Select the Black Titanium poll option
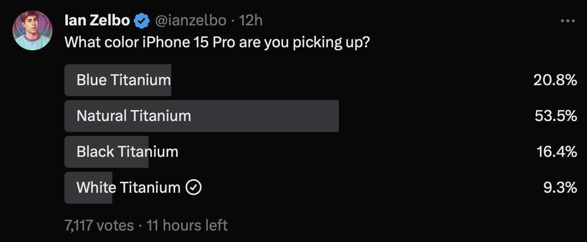 tap(127, 152)
